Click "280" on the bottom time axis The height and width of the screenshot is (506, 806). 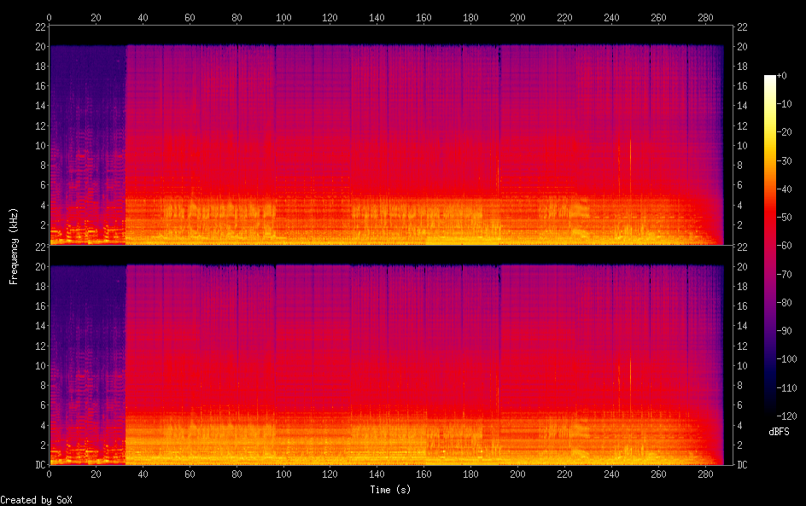click(x=705, y=474)
